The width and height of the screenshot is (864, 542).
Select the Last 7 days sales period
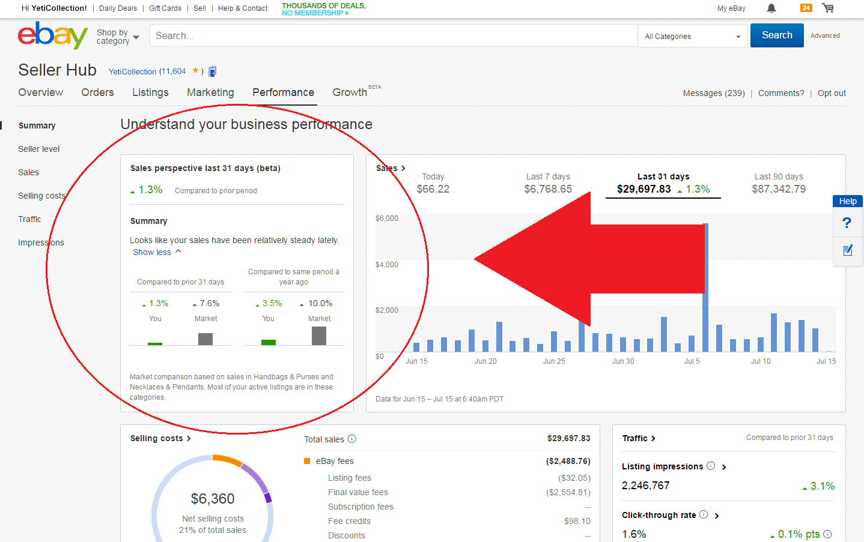tap(548, 183)
